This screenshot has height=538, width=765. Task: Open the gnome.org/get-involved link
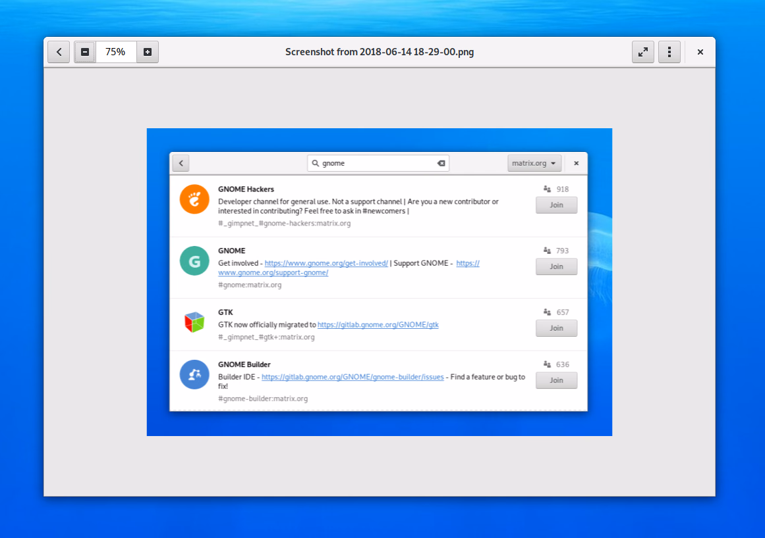[326, 263]
